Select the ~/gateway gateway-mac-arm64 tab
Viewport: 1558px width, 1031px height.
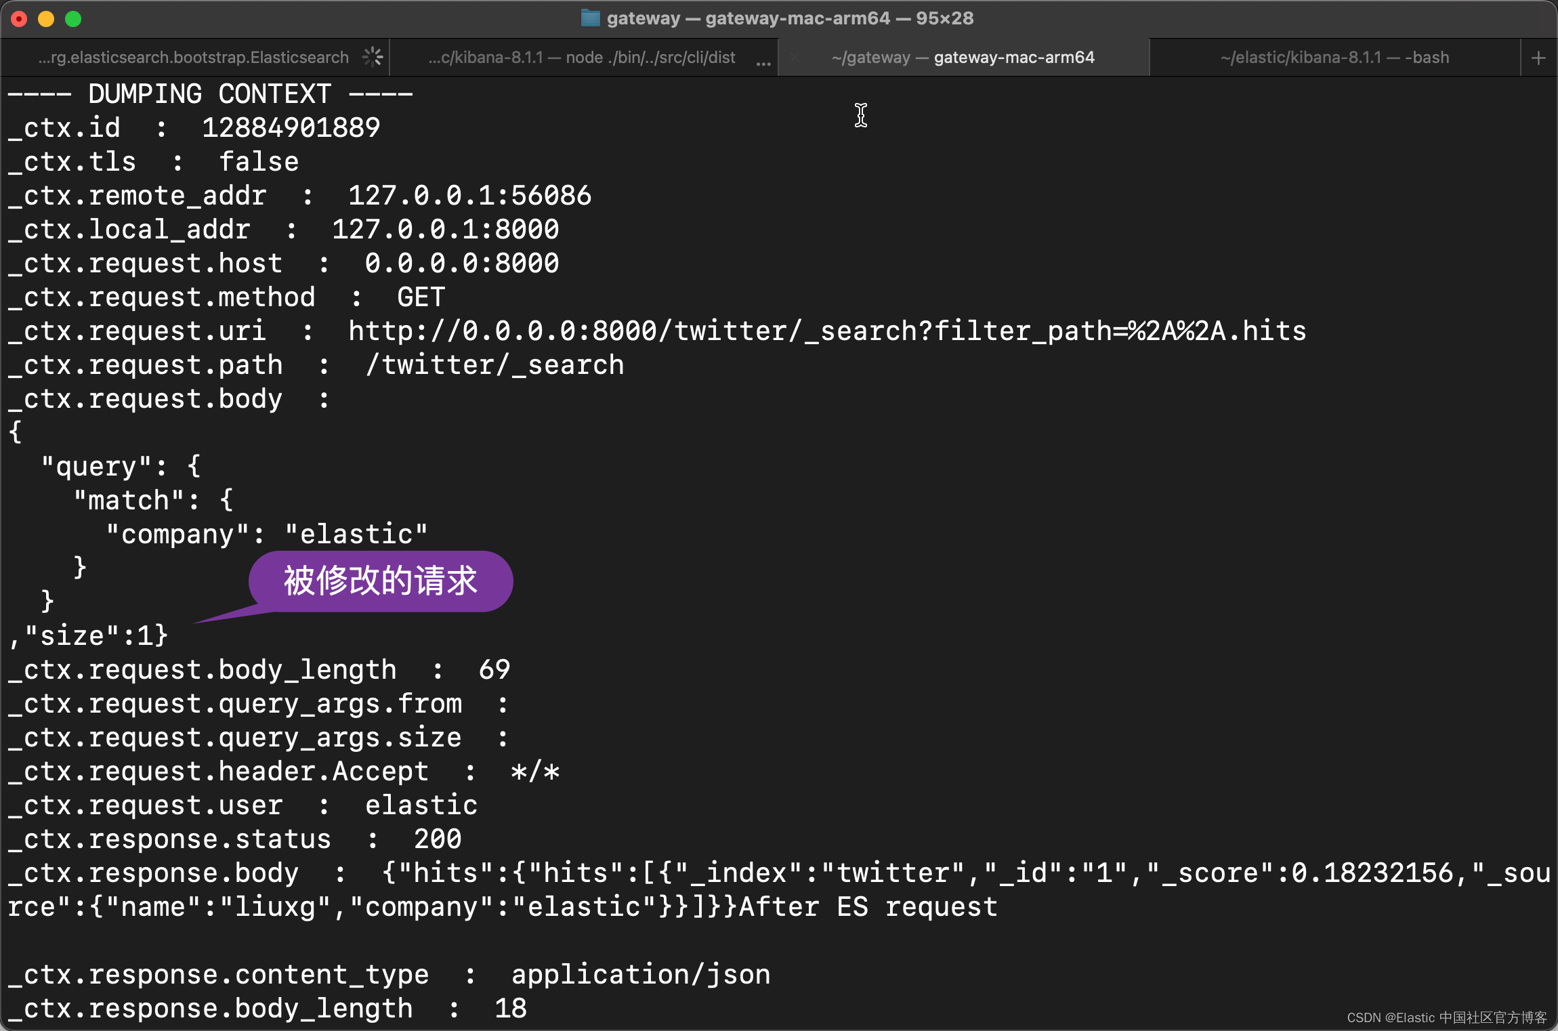tap(963, 58)
